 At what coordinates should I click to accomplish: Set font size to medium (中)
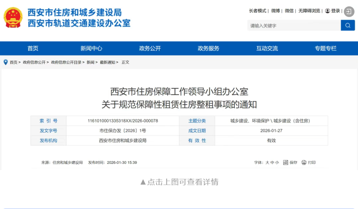point(272,163)
